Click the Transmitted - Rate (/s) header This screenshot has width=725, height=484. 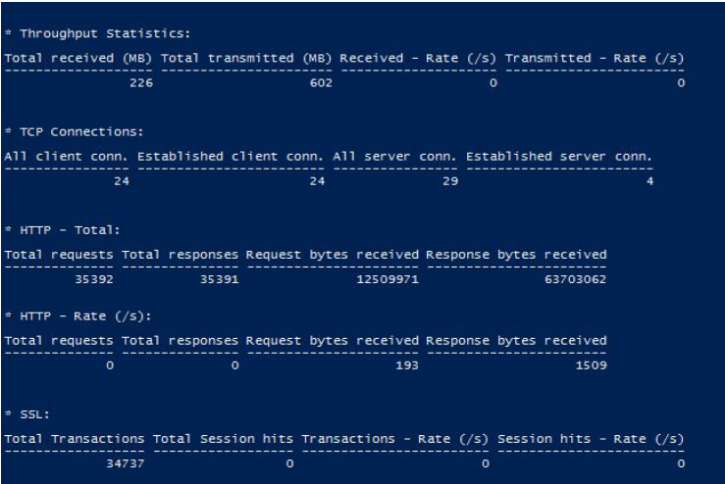point(595,58)
